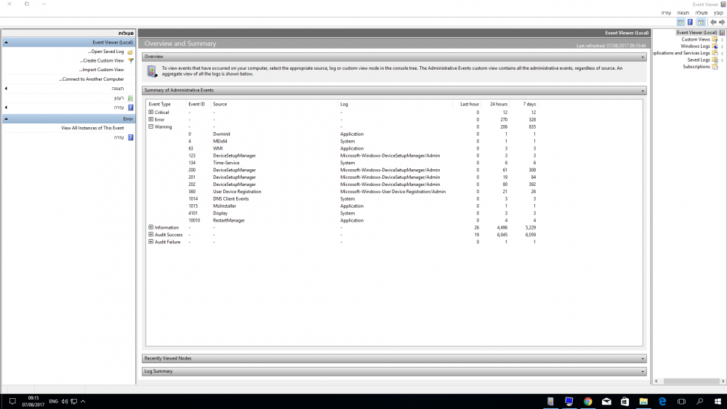Collapse the Warning event type row
The height and width of the screenshot is (409, 727).
click(x=150, y=126)
